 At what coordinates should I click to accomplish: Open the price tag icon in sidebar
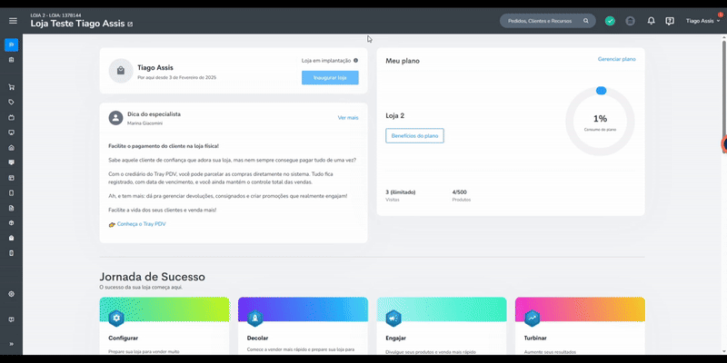pyautogui.click(x=12, y=103)
